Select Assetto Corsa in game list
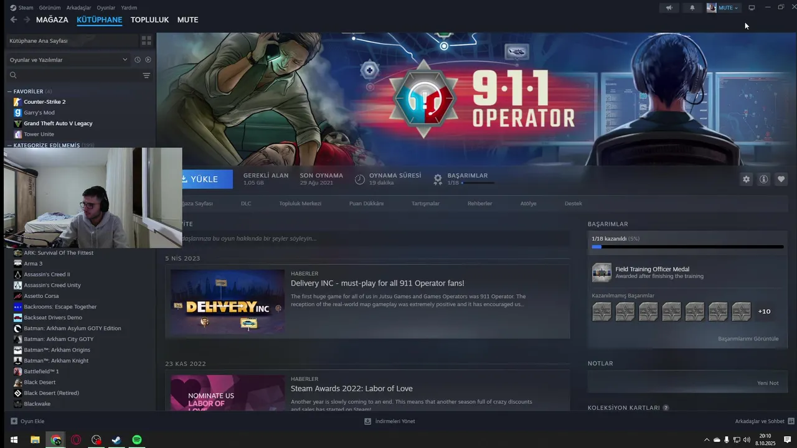 point(41,296)
